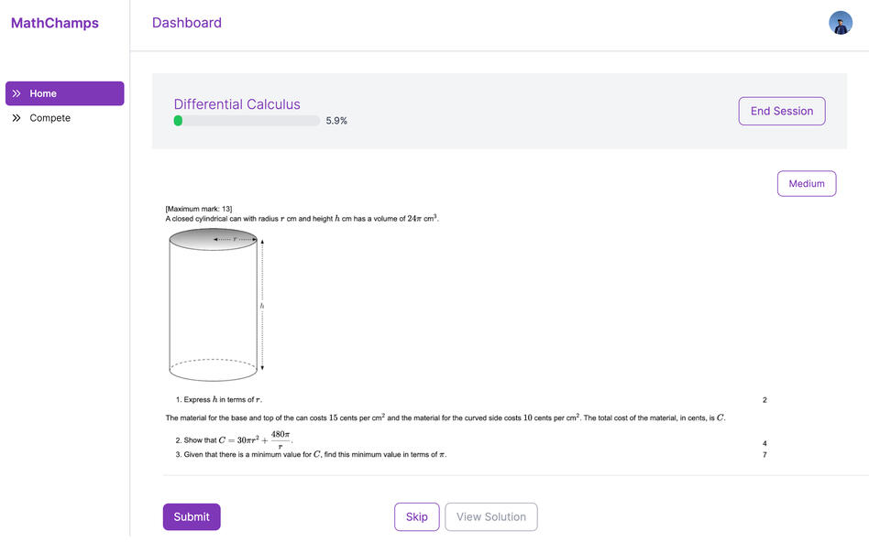The height and width of the screenshot is (542, 869).
Task: Click the Medium difficulty badge
Action: click(807, 184)
